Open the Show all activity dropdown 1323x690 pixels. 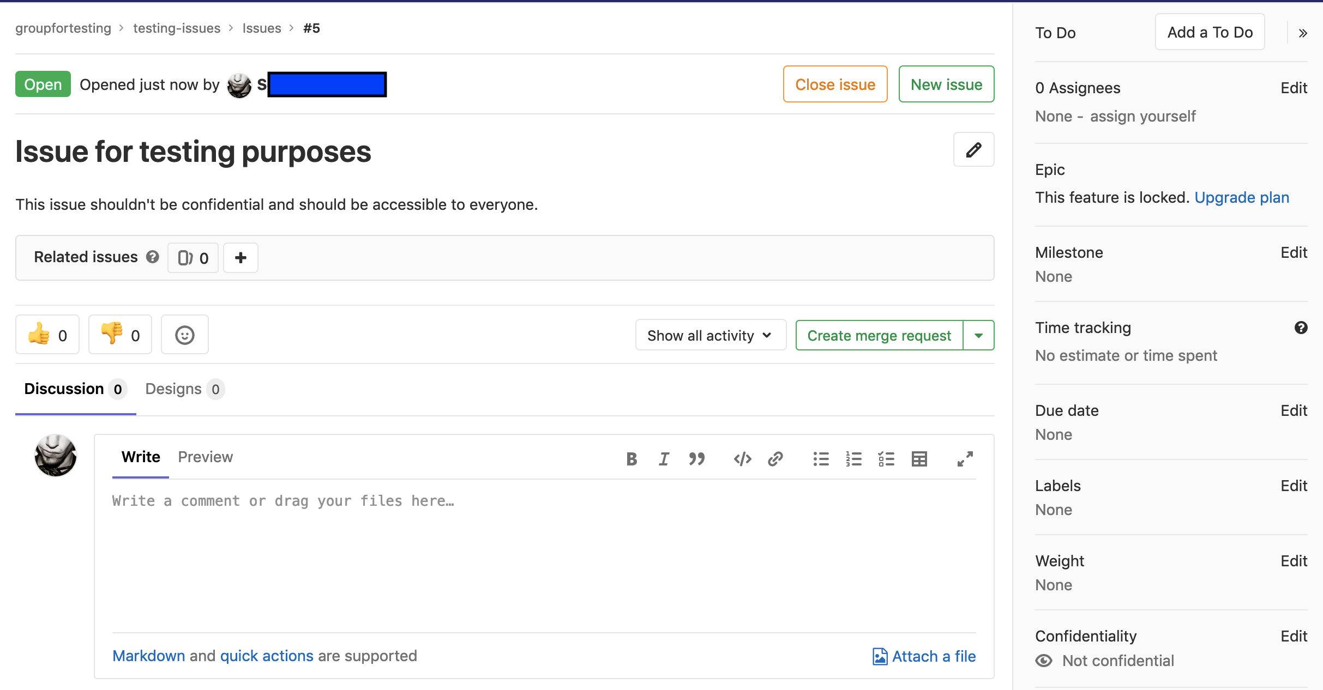tap(710, 335)
